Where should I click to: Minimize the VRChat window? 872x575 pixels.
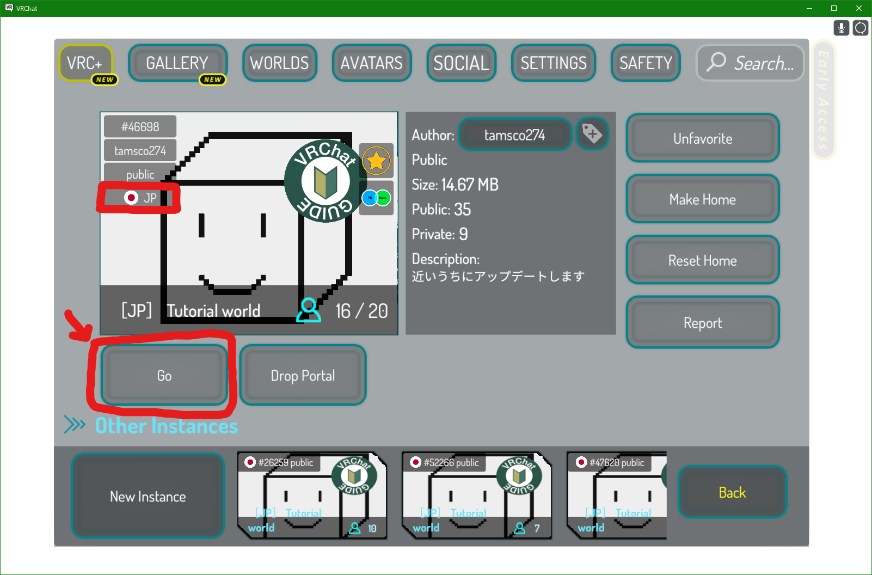click(809, 8)
